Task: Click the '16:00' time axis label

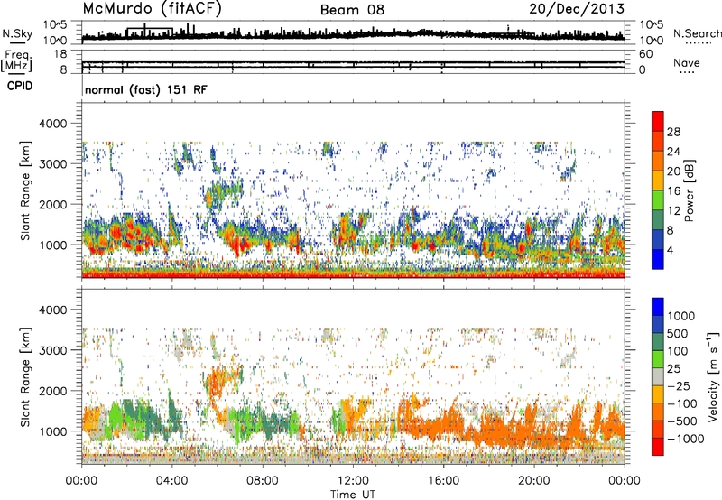Action: click(443, 481)
